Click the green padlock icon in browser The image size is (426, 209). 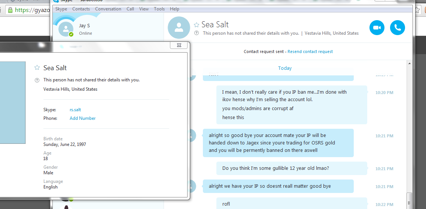pos(10,10)
